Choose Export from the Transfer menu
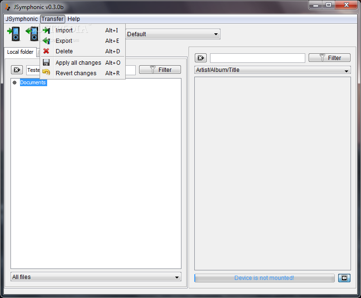The image size is (361, 298). click(x=83, y=41)
